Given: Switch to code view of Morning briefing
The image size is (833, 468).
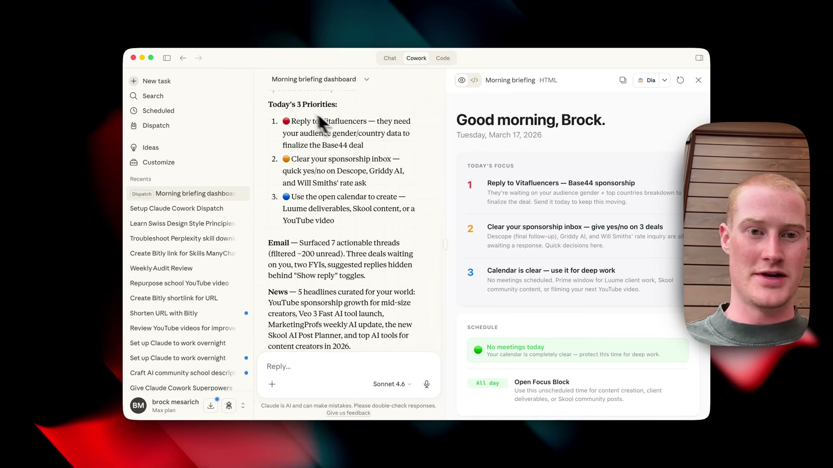Looking at the screenshot, I should coord(475,80).
